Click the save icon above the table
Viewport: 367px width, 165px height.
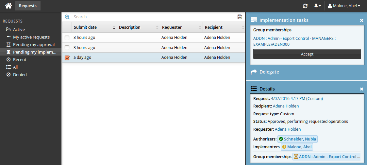pos(240,17)
